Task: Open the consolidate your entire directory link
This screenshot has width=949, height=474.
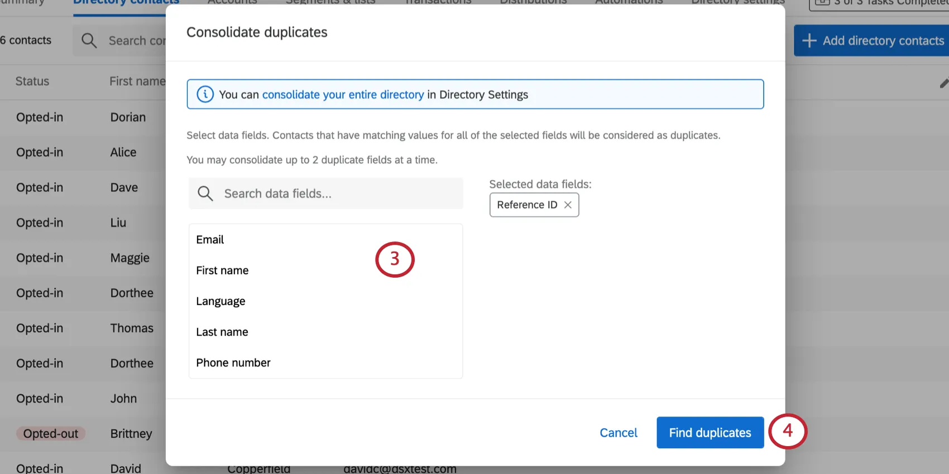Action: point(343,95)
